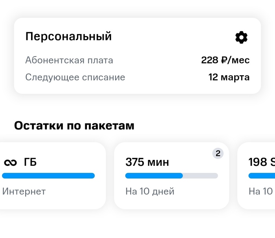
Task: Open the Персональный tariff title
Action: pos(68,36)
